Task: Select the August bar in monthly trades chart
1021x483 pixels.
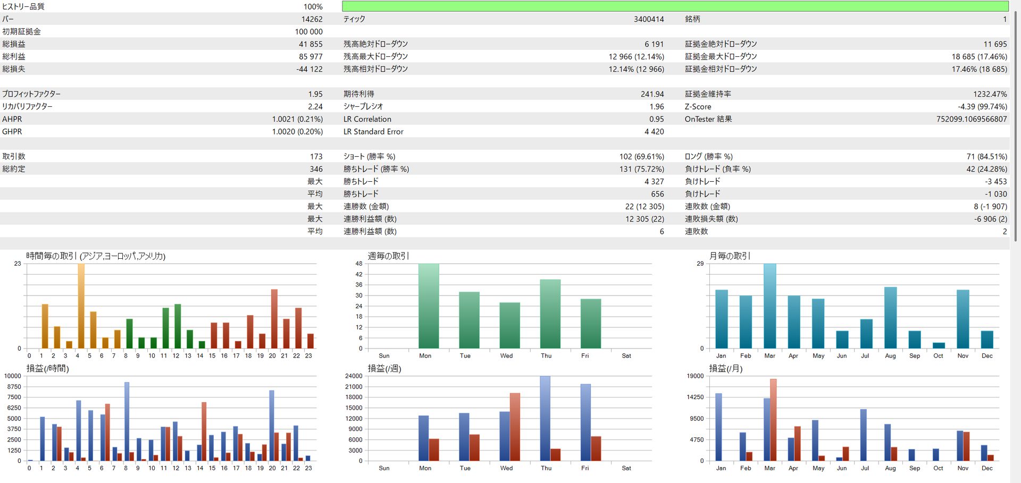Action: 890,318
